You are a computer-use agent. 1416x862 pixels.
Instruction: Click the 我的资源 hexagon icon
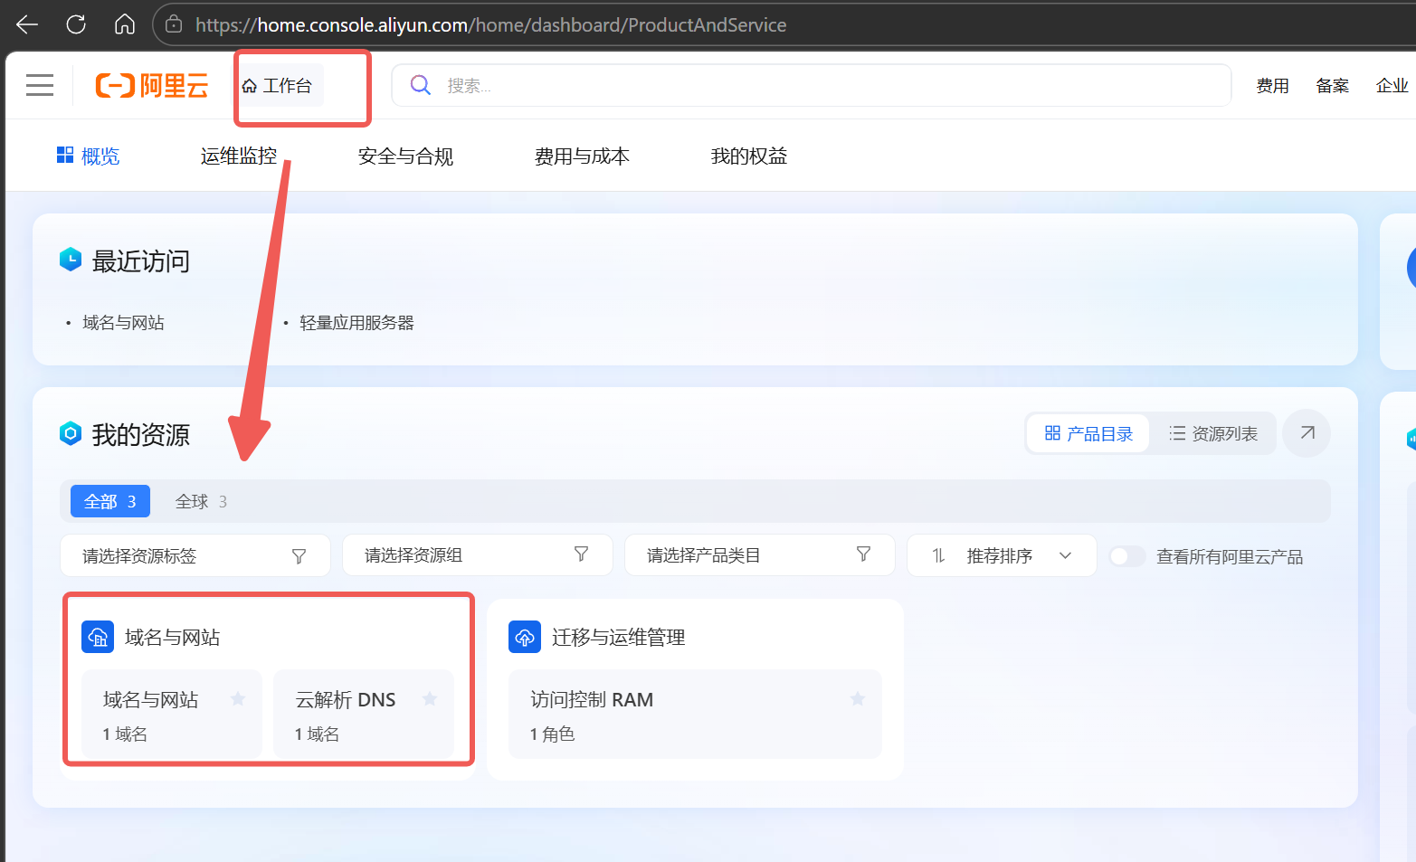[x=71, y=433]
